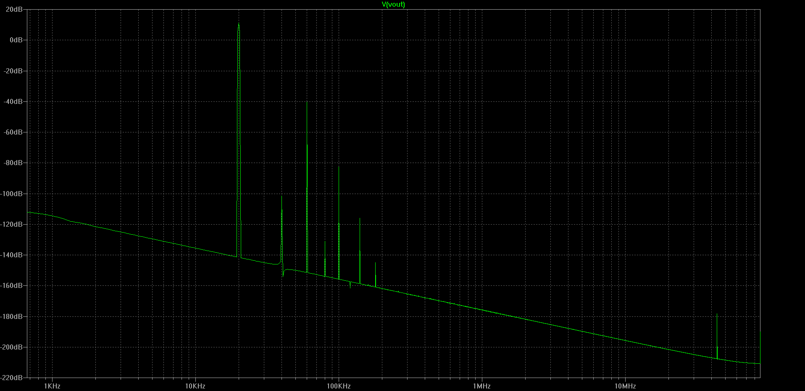This screenshot has width=805, height=391.
Task: Click the -100dB axis label
Action: click(12, 194)
